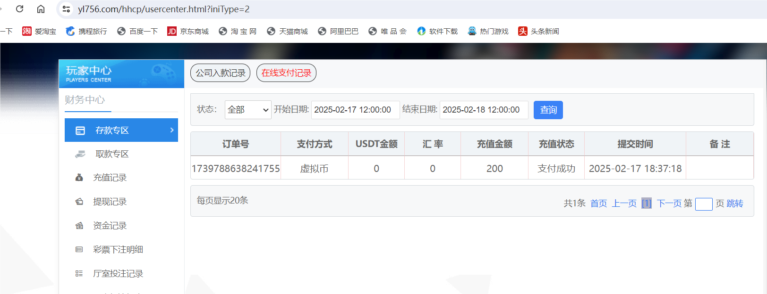This screenshot has width=767, height=294.
Task: Go to browser home page icon
Action: pyautogui.click(x=41, y=9)
